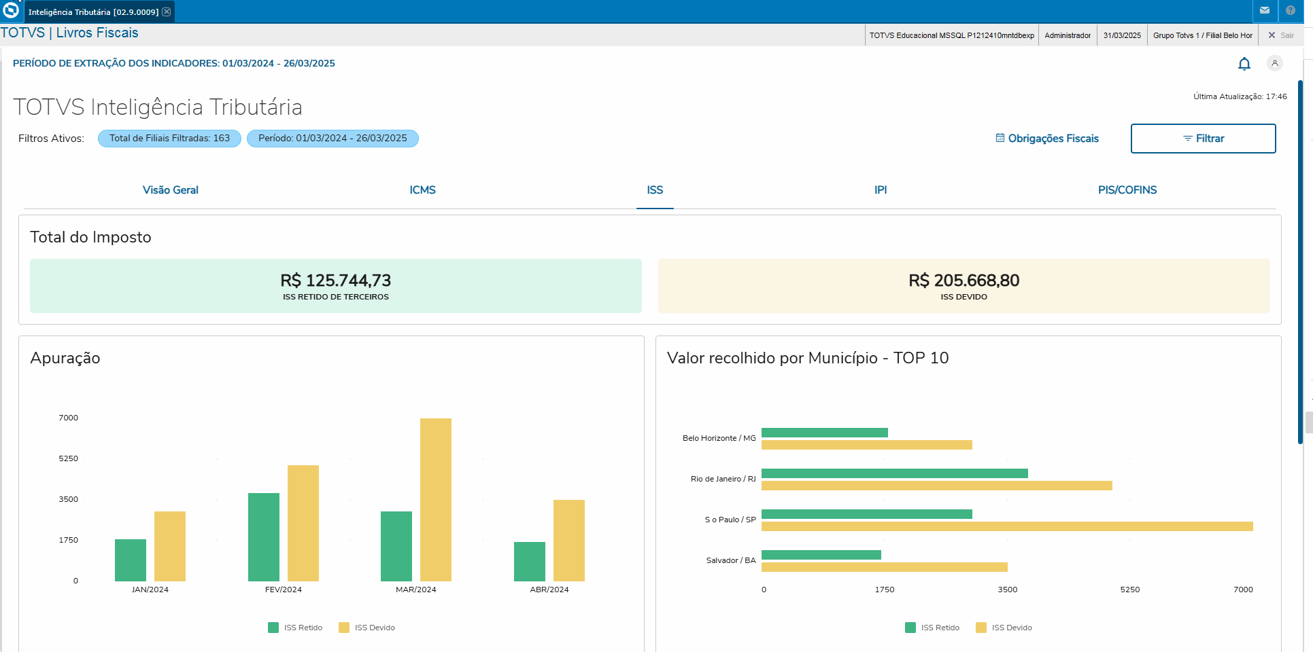Open the user profile avatar icon

coord(1275,63)
